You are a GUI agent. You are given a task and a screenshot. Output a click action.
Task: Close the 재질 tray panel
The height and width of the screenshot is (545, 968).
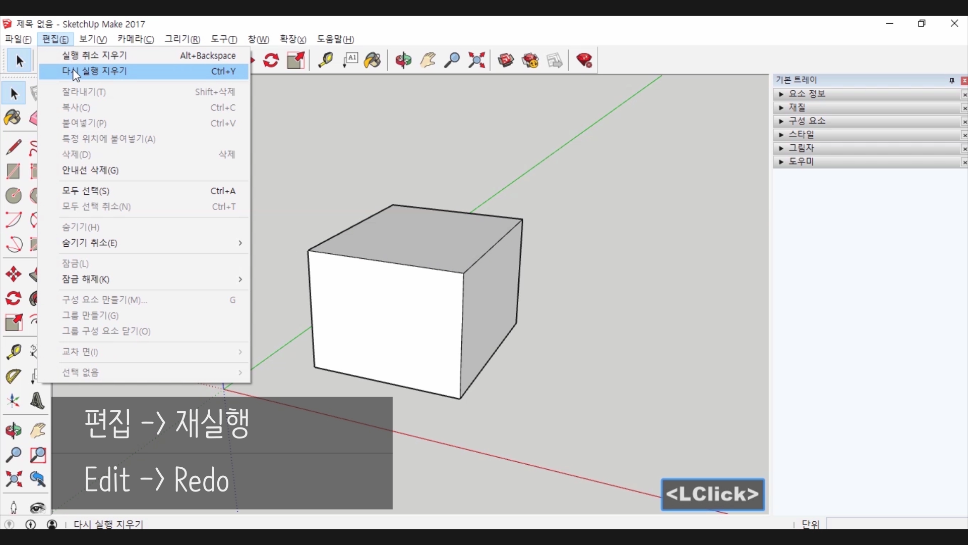coord(964,108)
